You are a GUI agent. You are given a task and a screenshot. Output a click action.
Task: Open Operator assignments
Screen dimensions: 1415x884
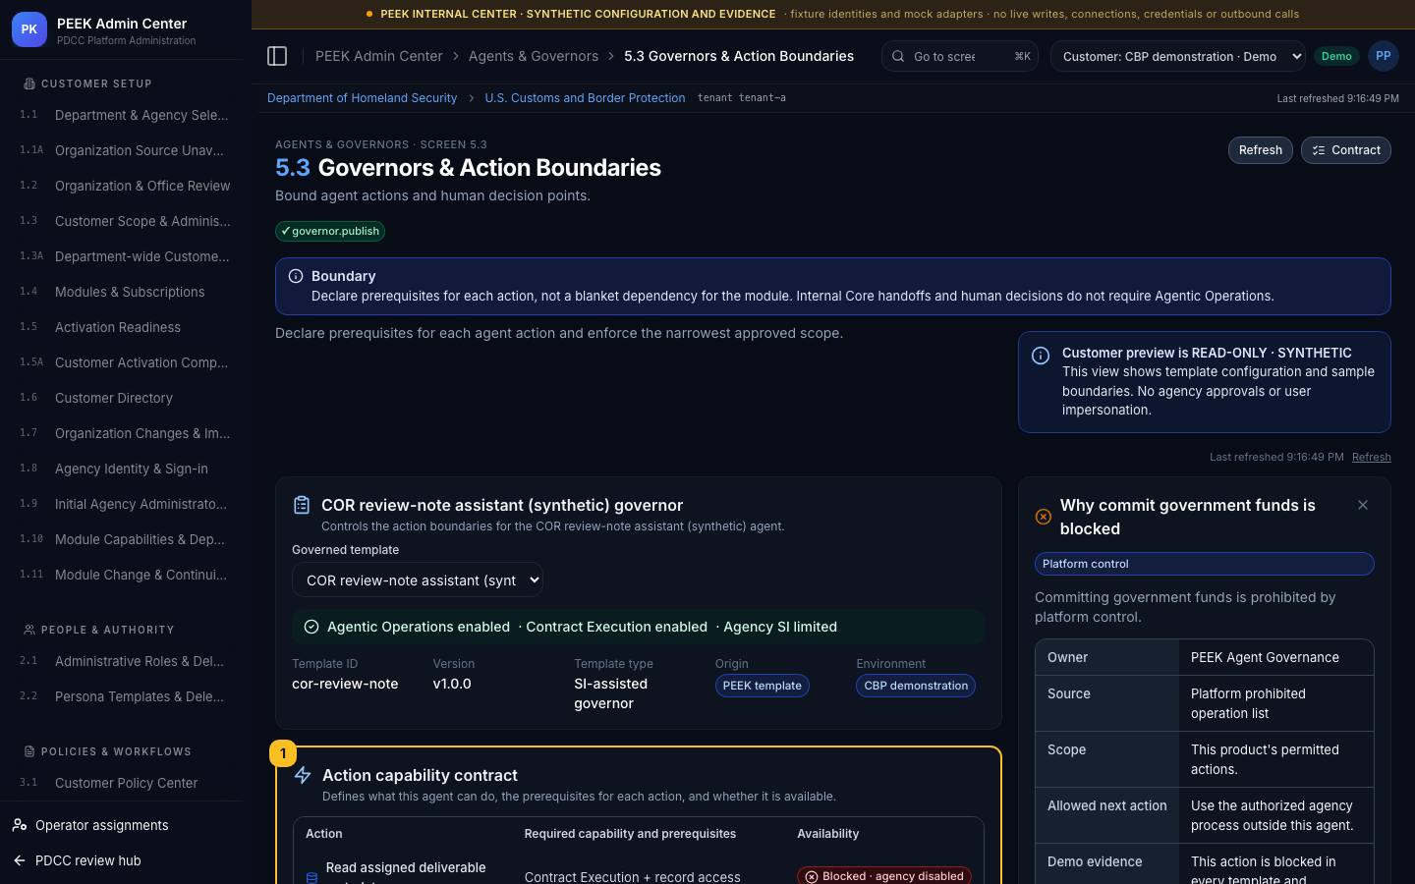pyautogui.click(x=102, y=825)
